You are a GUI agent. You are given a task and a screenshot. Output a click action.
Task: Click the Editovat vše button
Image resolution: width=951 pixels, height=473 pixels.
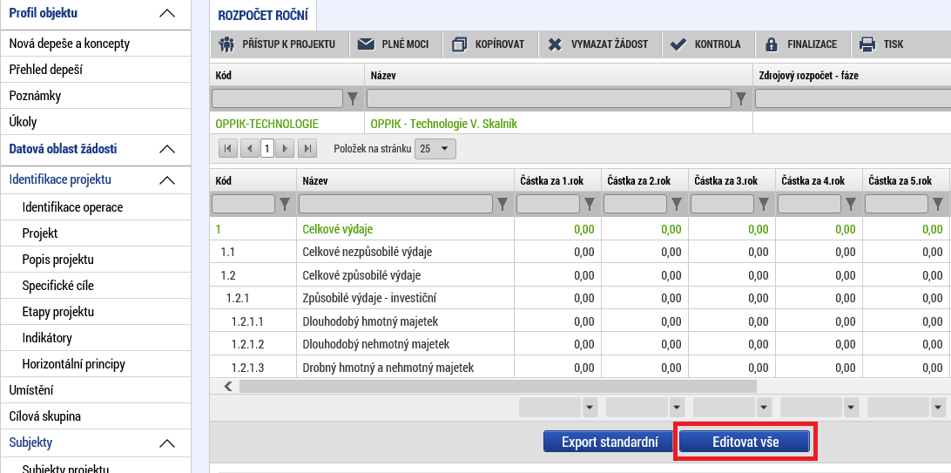[745, 442]
